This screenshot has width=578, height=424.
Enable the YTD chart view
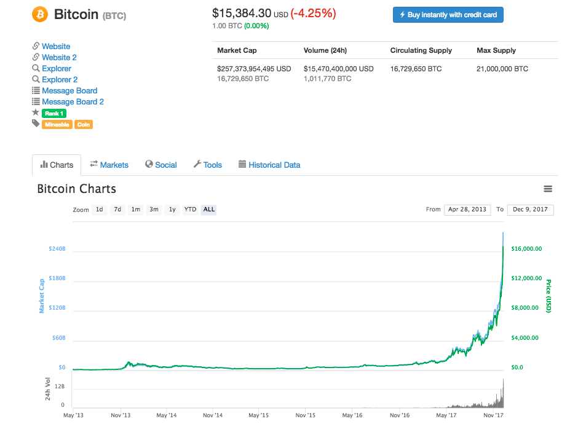click(x=190, y=210)
